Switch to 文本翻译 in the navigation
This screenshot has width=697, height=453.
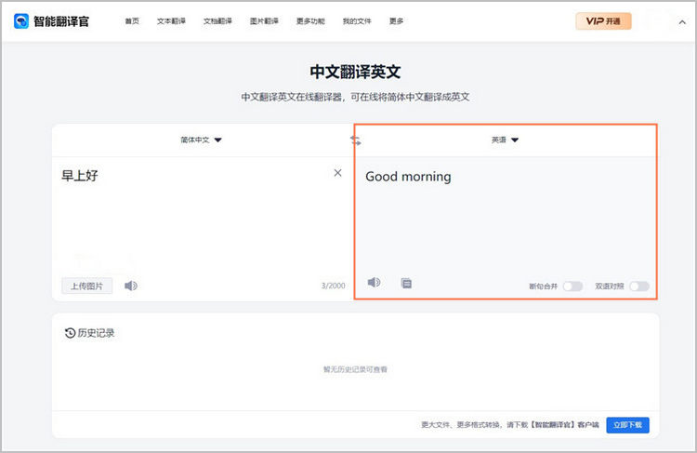coord(171,21)
